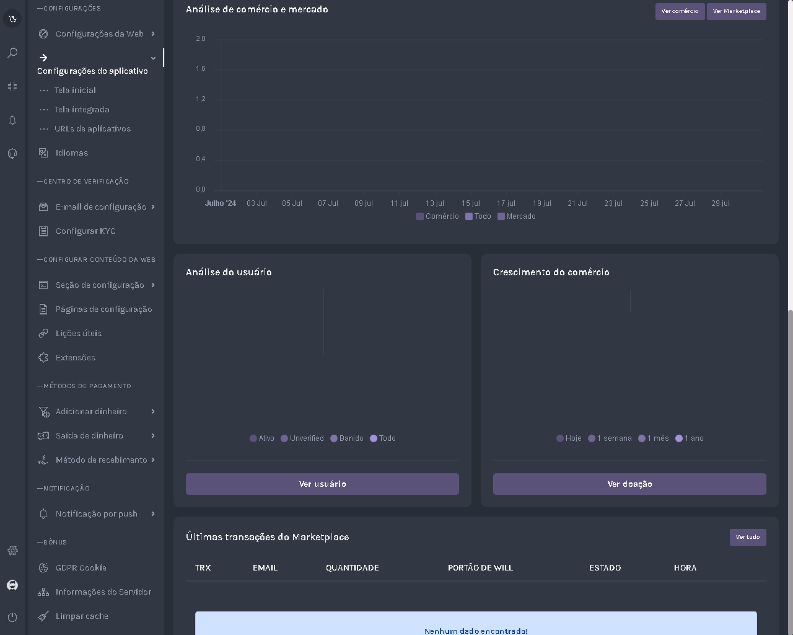Click the power icon at bottom left
The height and width of the screenshot is (635, 793).
(x=12, y=617)
